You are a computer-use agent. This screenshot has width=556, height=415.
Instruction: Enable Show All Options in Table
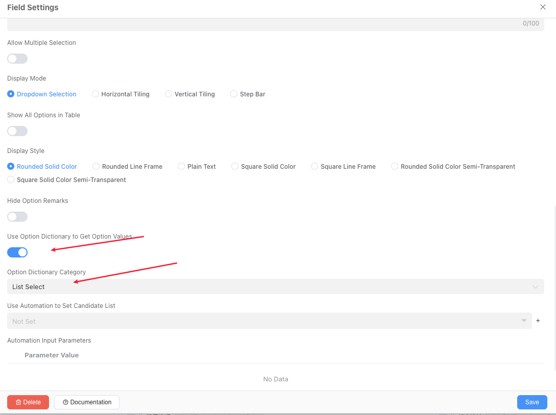[x=17, y=131]
